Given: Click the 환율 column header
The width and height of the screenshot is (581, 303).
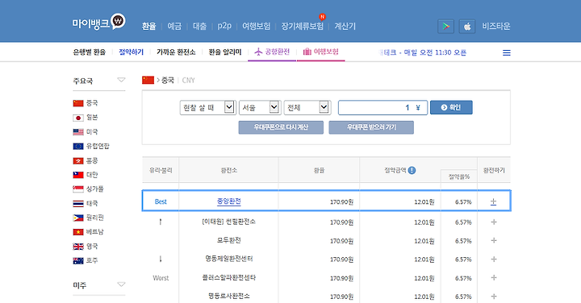Looking at the screenshot, I should 319,170.
